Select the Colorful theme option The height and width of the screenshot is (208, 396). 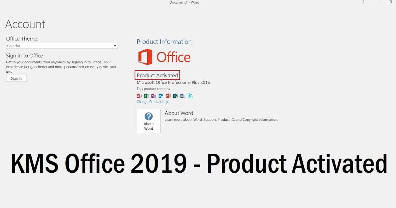coord(14,46)
